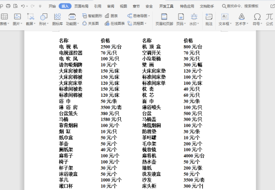275x190 pixels.
Task: Switch to the 开始 tab
Action: click(52, 6)
